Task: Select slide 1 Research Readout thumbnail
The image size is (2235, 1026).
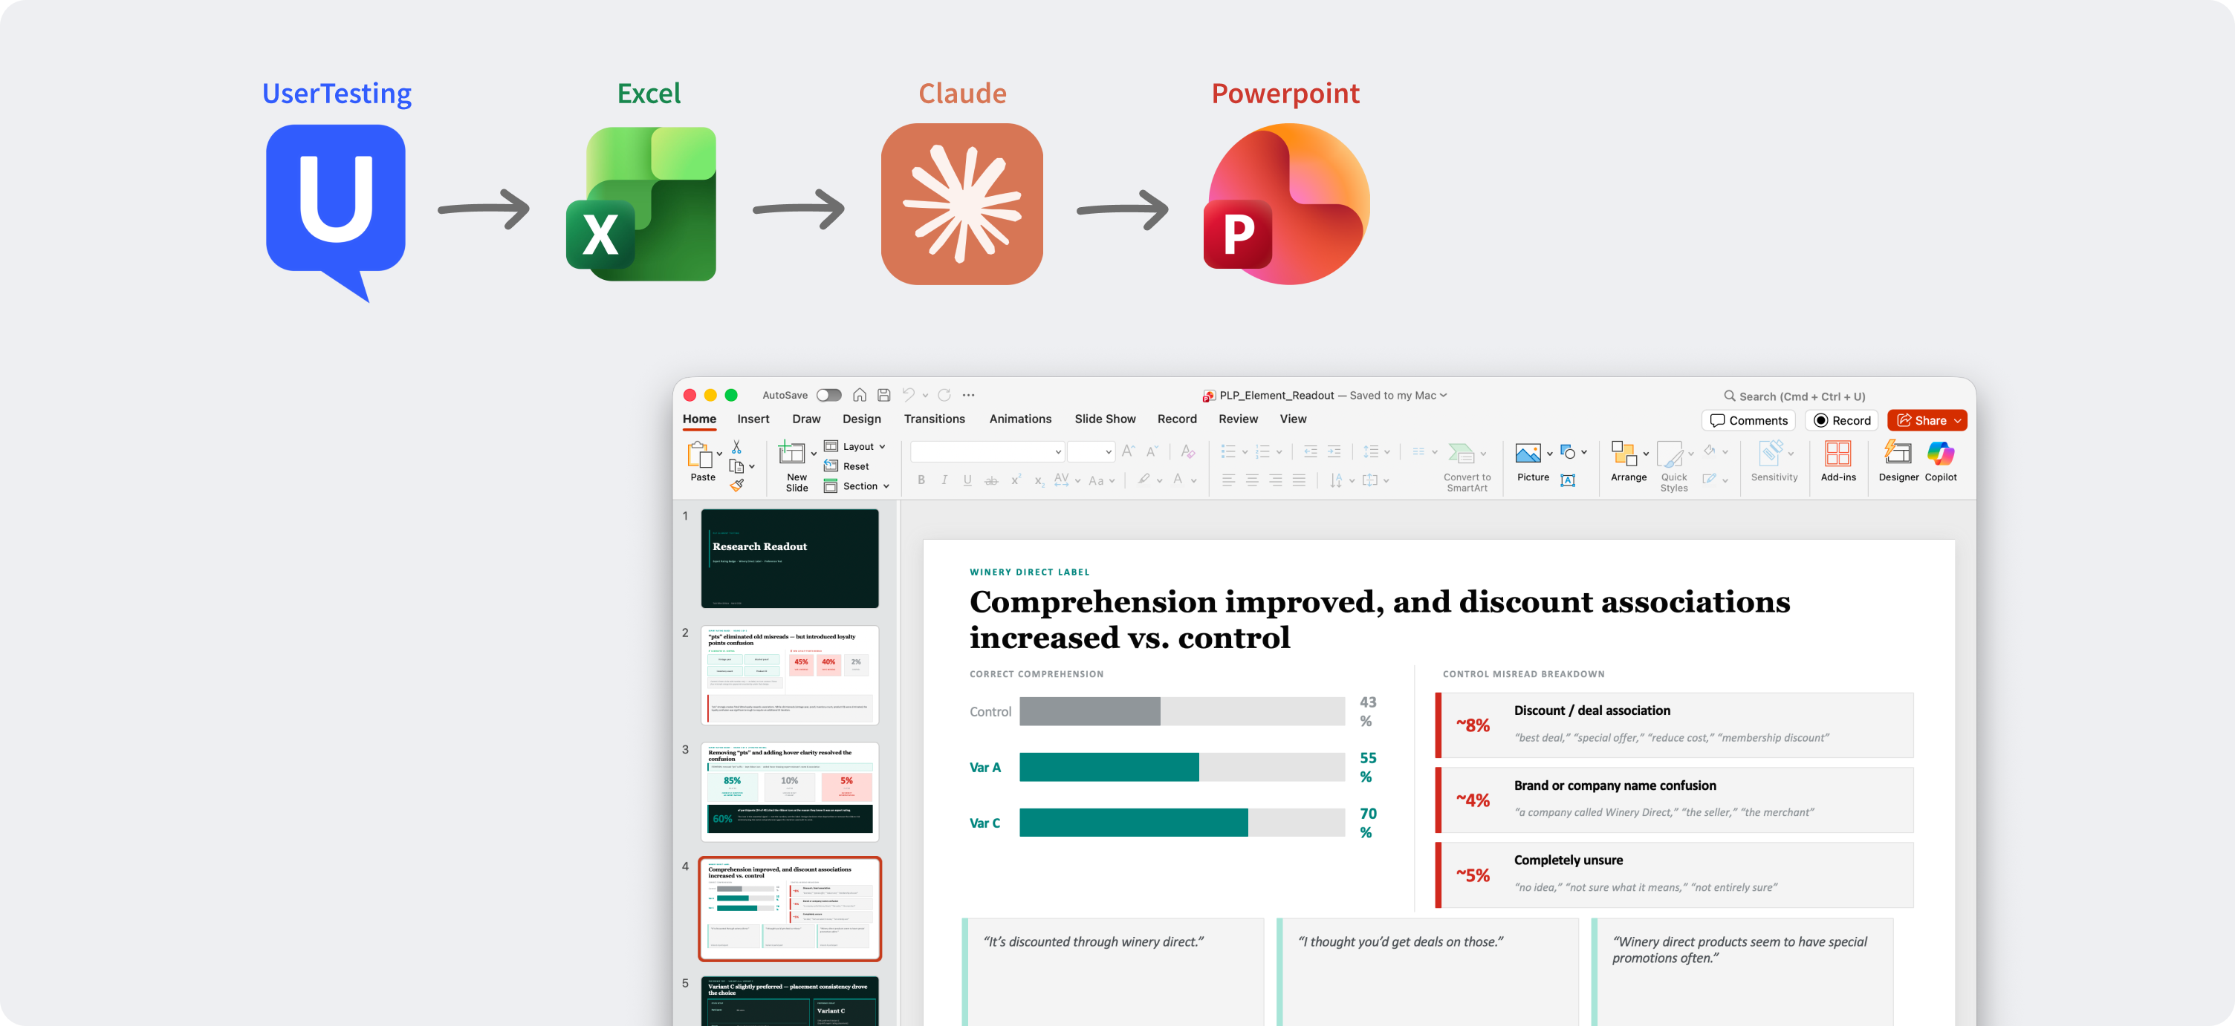Action: (x=790, y=558)
